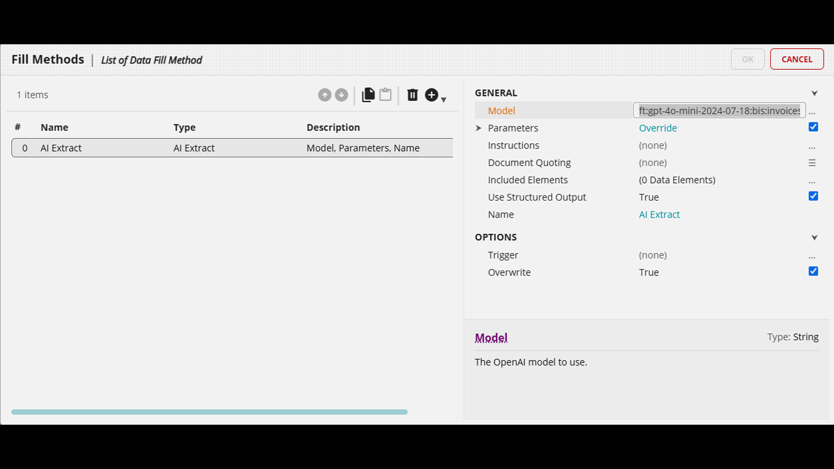The image size is (834, 469).
Task: Toggle the Parameters Override checkbox
Action: pyautogui.click(x=813, y=127)
